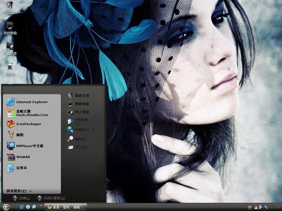
Task: Click the Recycle Bin desktop icon
Action: pyautogui.click(x=10, y=67)
